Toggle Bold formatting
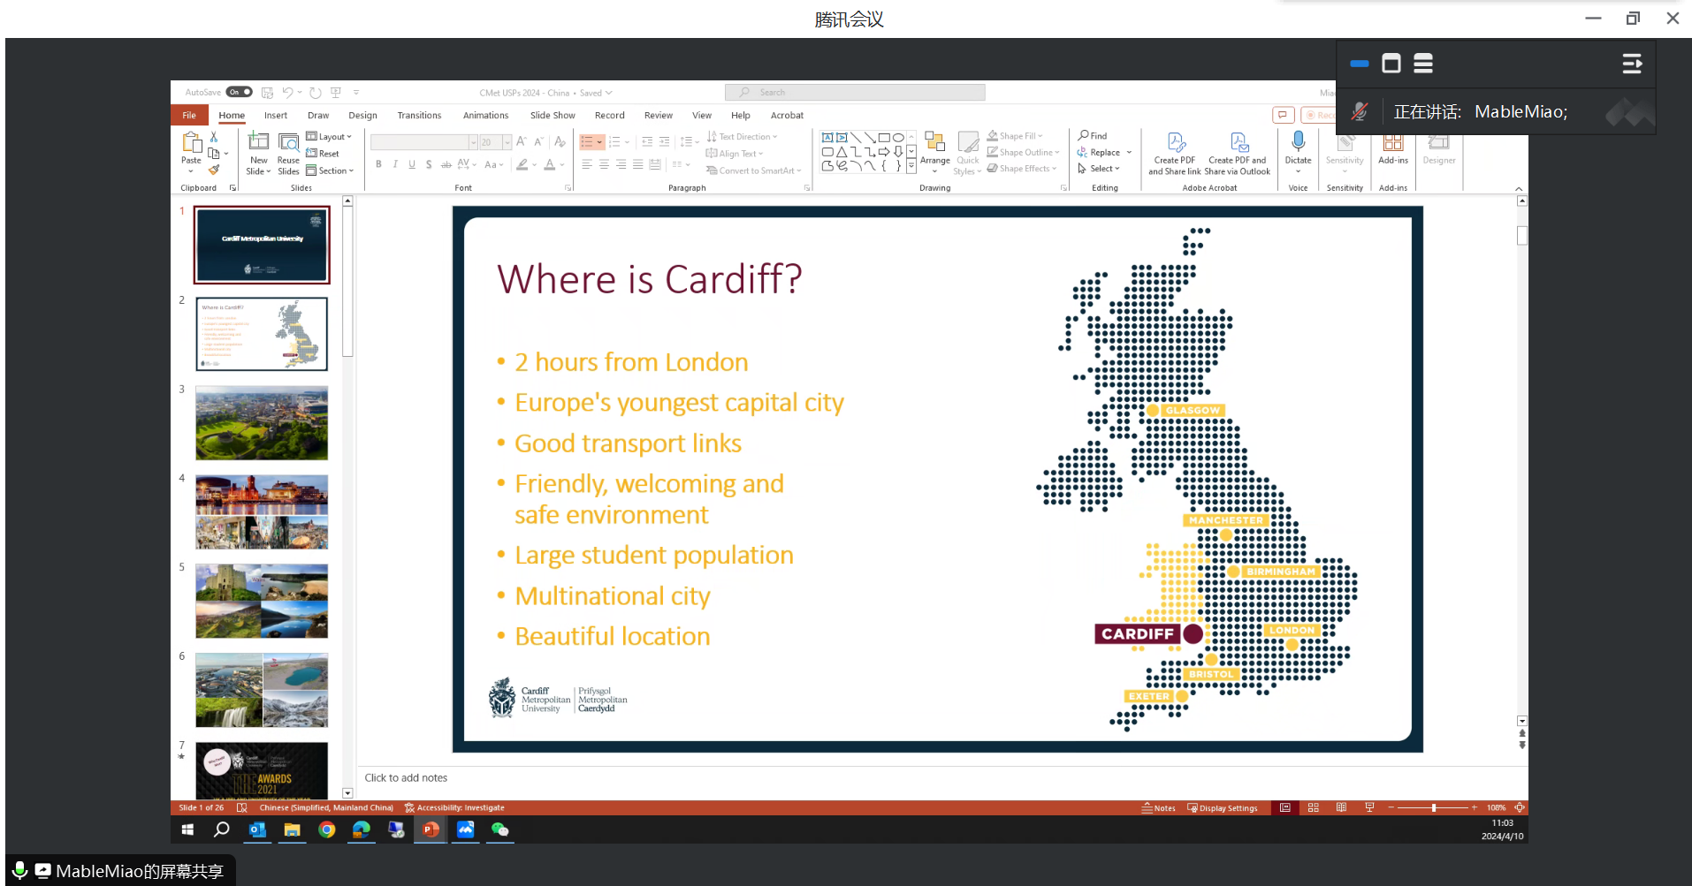Image resolution: width=1692 pixels, height=886 pixels. pyautogui.click(x=378, y=164)
